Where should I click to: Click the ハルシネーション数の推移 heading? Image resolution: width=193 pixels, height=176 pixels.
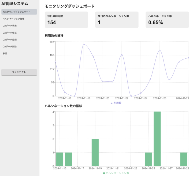pyautogui.click(x=63, y=106)
